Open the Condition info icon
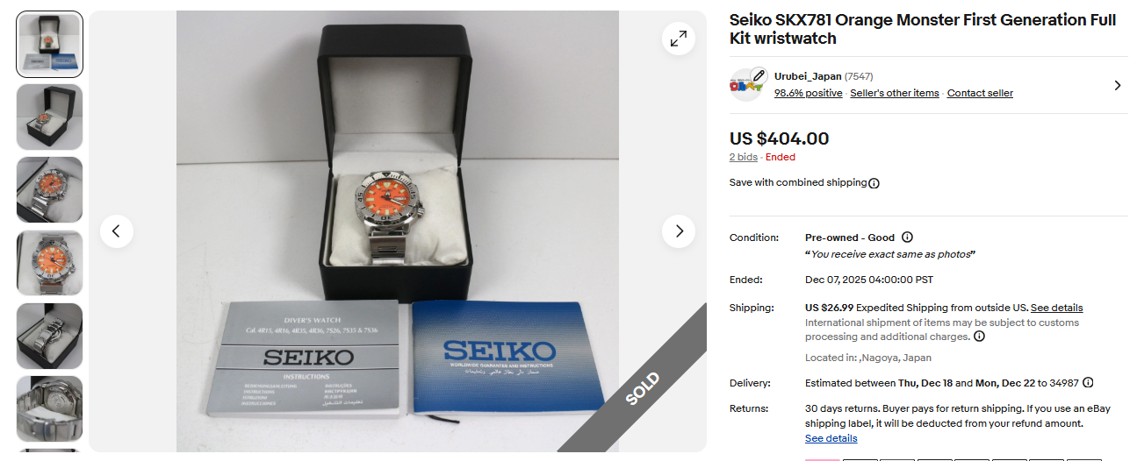Viewport: 1137px width, 461px height. coord(907,238)
